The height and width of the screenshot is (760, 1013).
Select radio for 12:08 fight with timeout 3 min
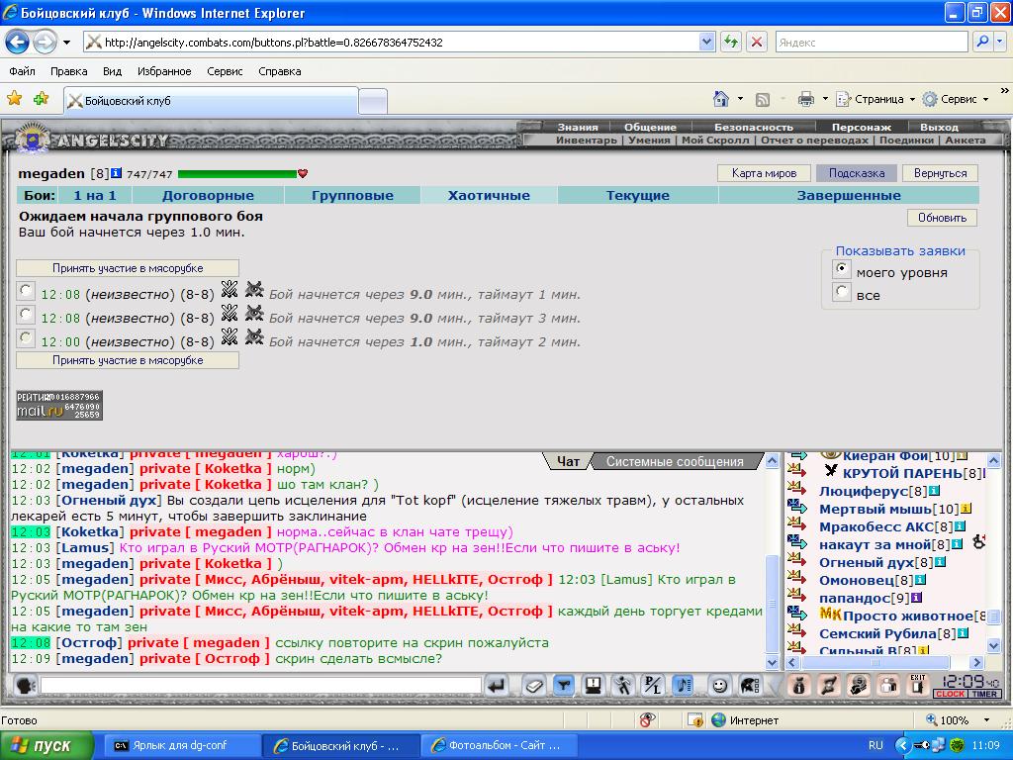pyautogui.click(x=25, y=314)
